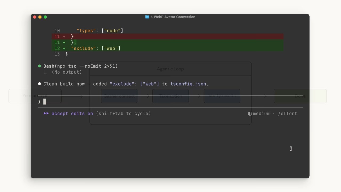
Task: Focus the prompt input cursor field
Action: pos(170,102)
